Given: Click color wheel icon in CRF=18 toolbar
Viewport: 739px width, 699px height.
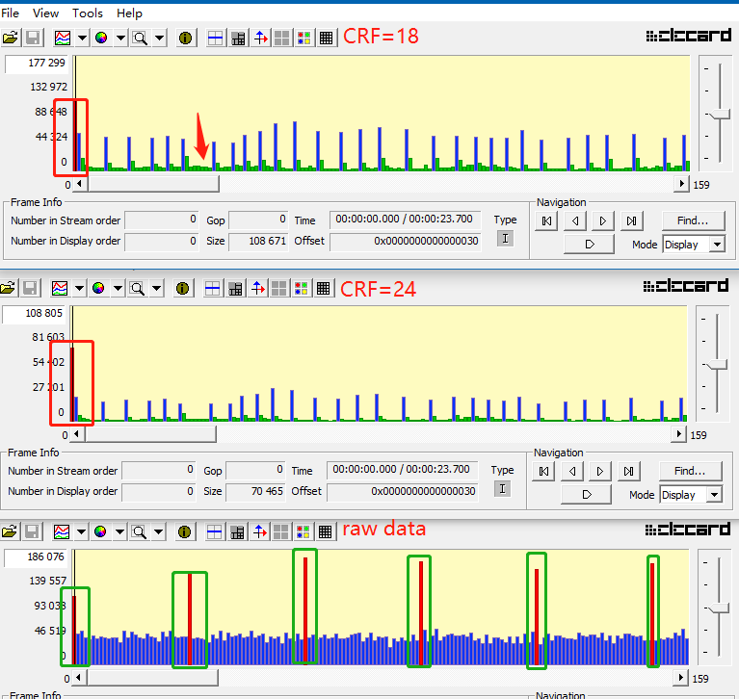Looking at the screenshot, I should tap(101, 38).
